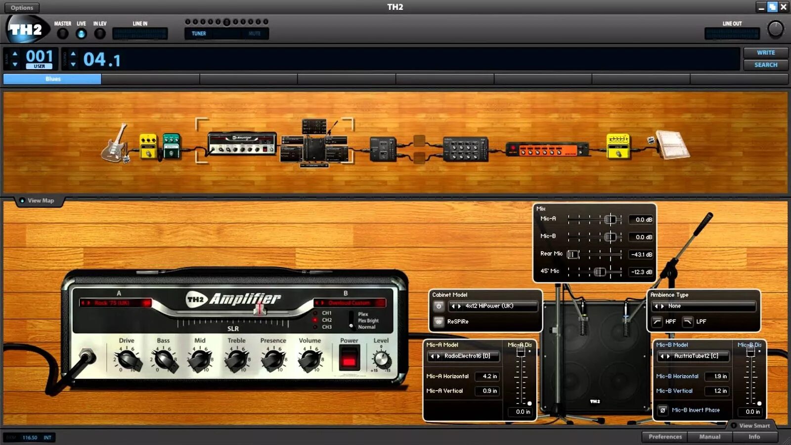Click the LINE OUT level knob
This screenshot has height=445, width=791.
pyautogui.click(x=775, y=30)
